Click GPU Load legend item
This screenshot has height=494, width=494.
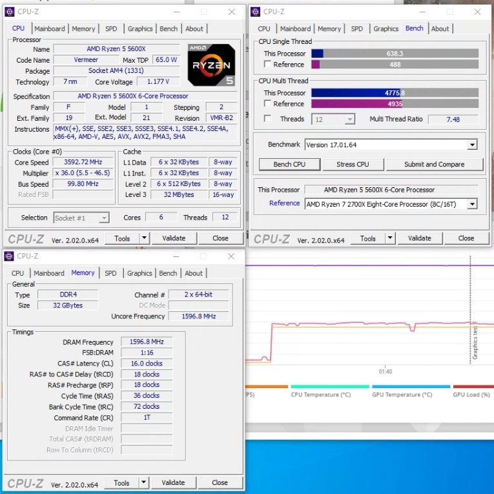coord(473,391)
